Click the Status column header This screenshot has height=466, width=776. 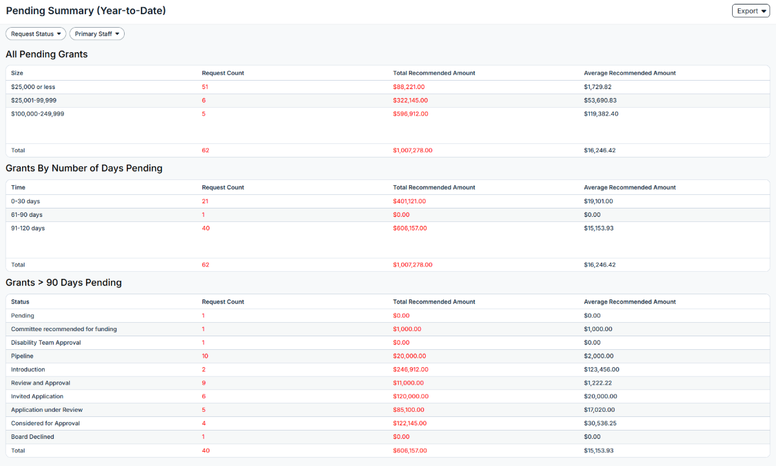[20, 301]
